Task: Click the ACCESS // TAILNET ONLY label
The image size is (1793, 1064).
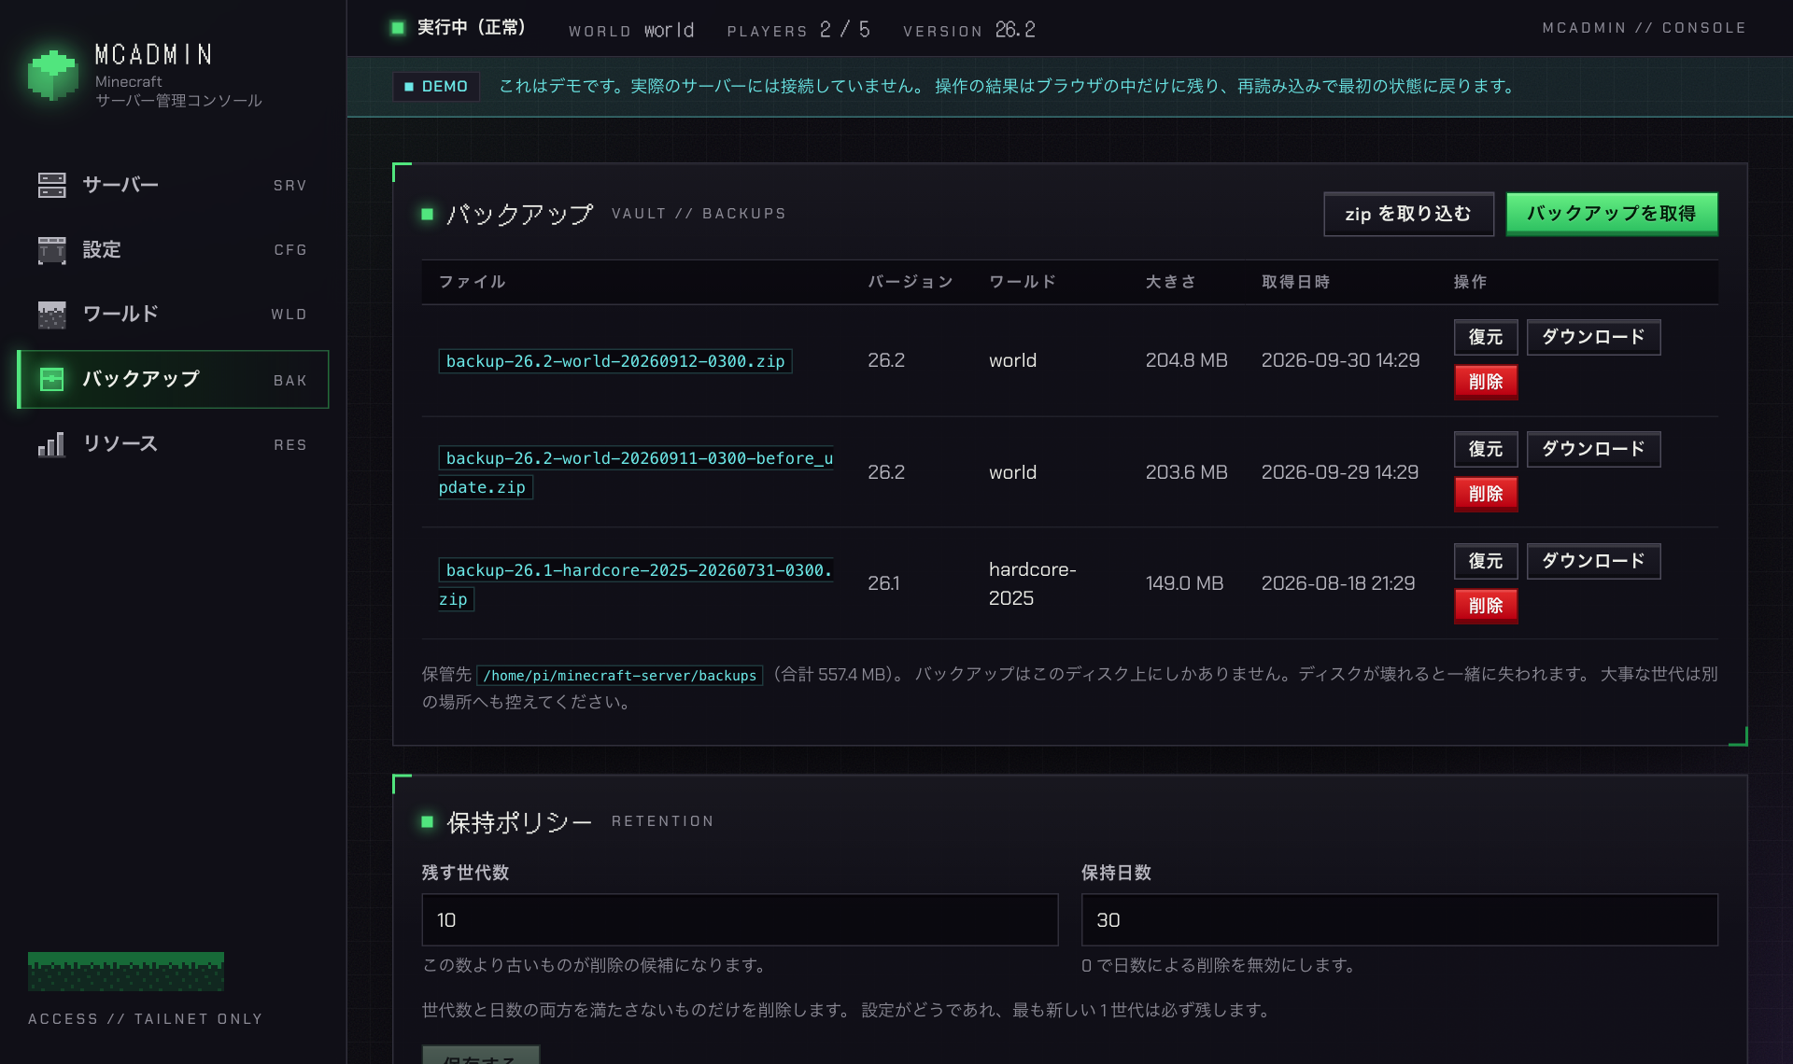Action: tap(146, 1019)
